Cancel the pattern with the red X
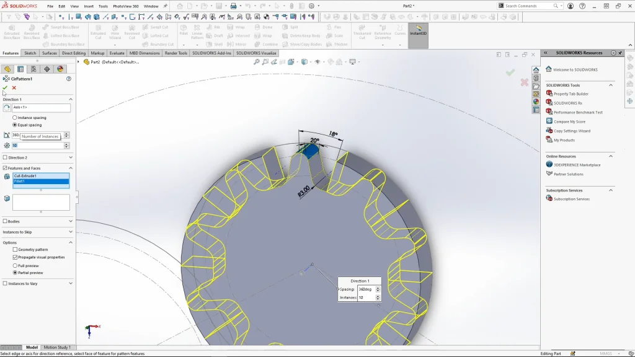This screenshot has width=635, height=357. pyautogui.click(x=14, y=88)
